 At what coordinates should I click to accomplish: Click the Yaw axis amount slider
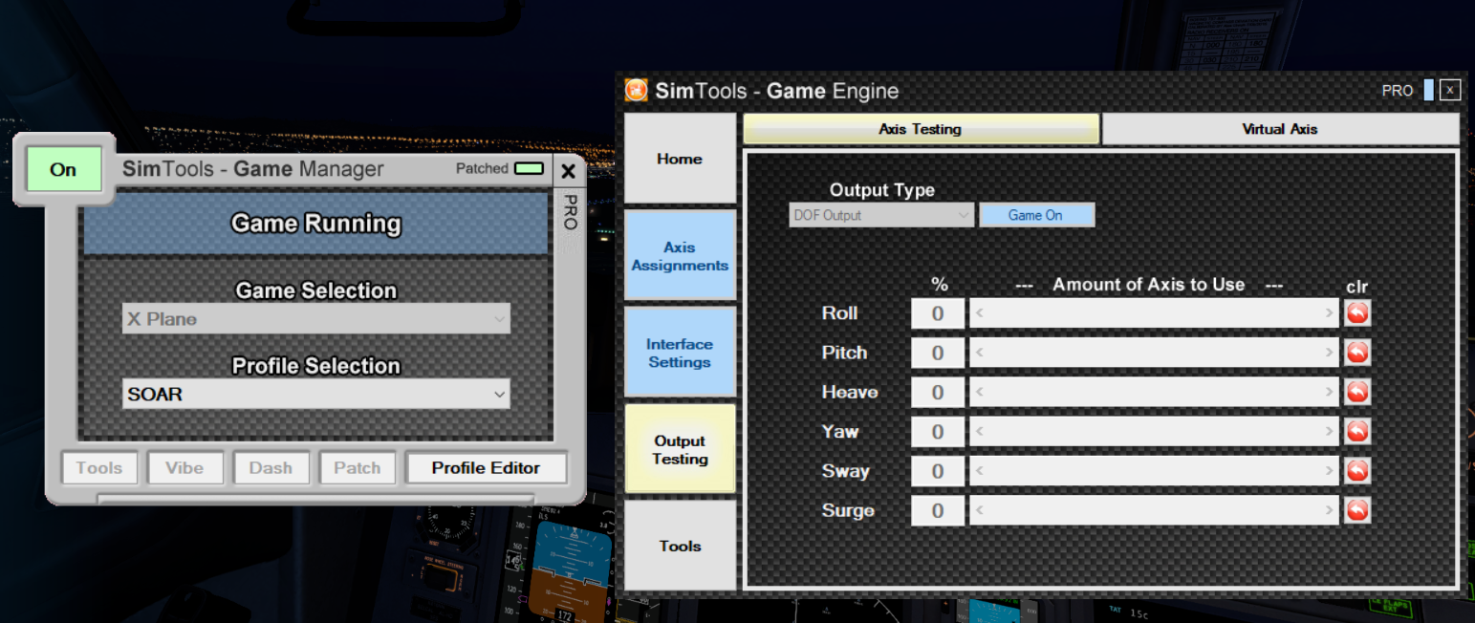(1154, 432)
